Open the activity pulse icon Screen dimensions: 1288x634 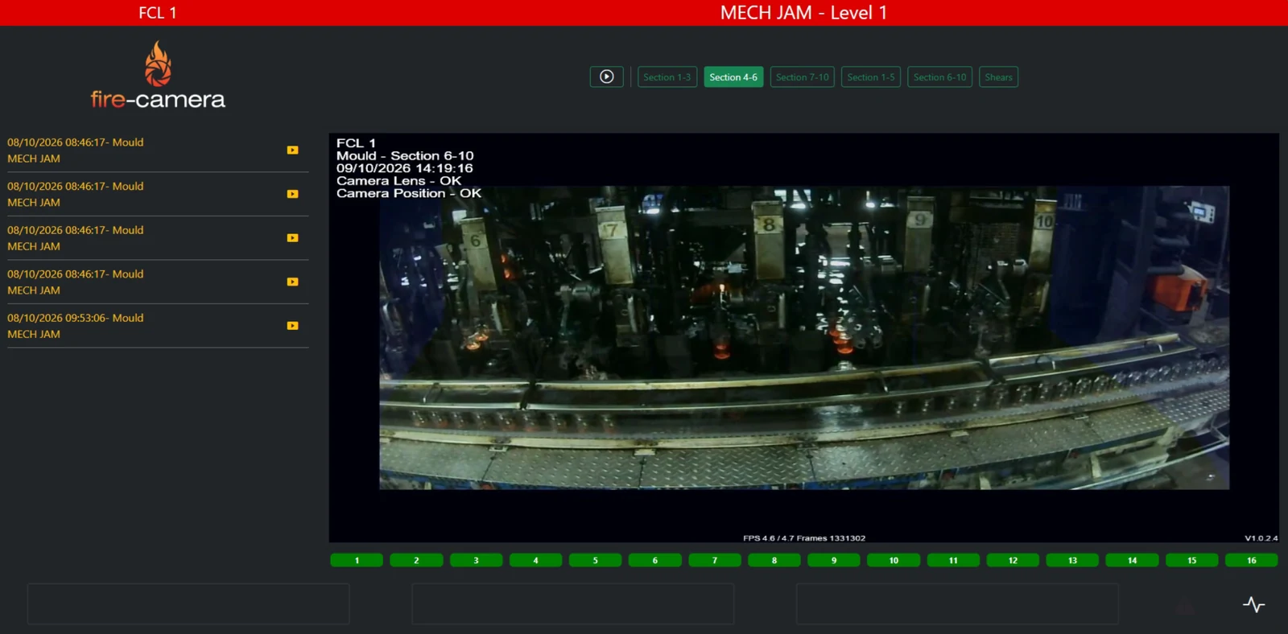[1253, 604]
